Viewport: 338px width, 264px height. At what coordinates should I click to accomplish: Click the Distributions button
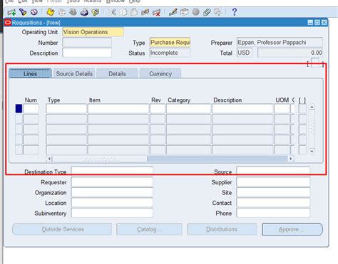click(x=222, y=229)
